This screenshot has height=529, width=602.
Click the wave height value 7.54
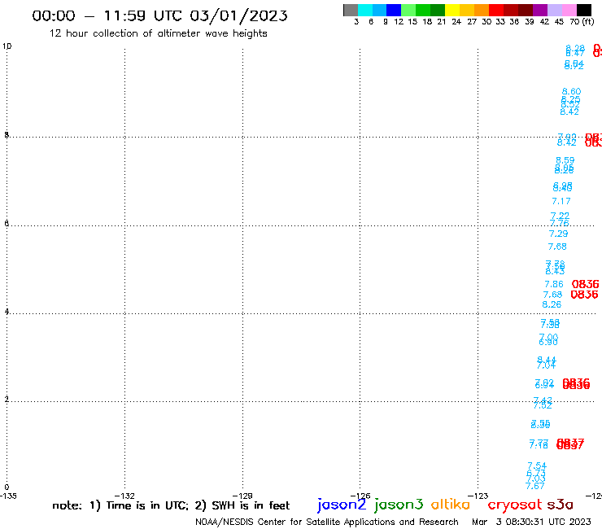pos(537,466)
